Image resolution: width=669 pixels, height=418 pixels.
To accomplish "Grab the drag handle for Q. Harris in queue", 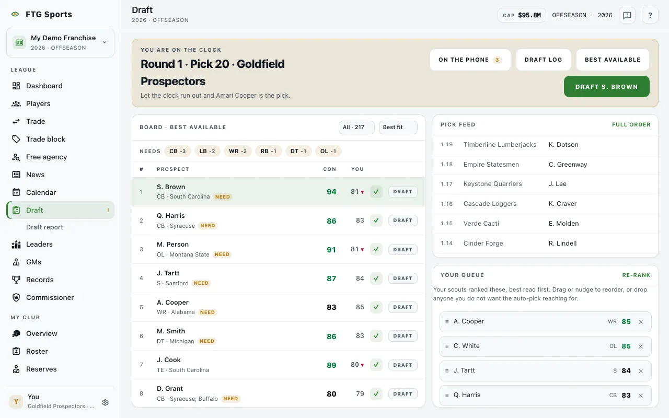I will click(x=447, y=396).
